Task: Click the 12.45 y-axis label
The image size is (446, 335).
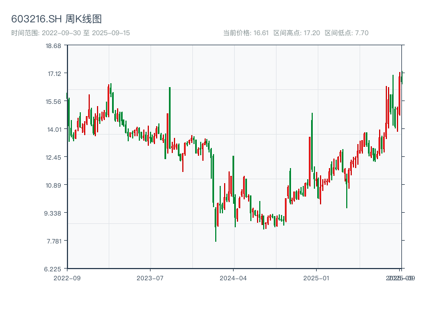Action: coord(53,157)
